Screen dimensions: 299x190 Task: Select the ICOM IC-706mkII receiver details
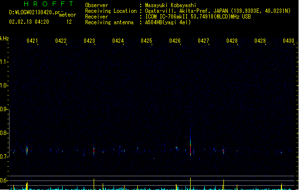198,17
